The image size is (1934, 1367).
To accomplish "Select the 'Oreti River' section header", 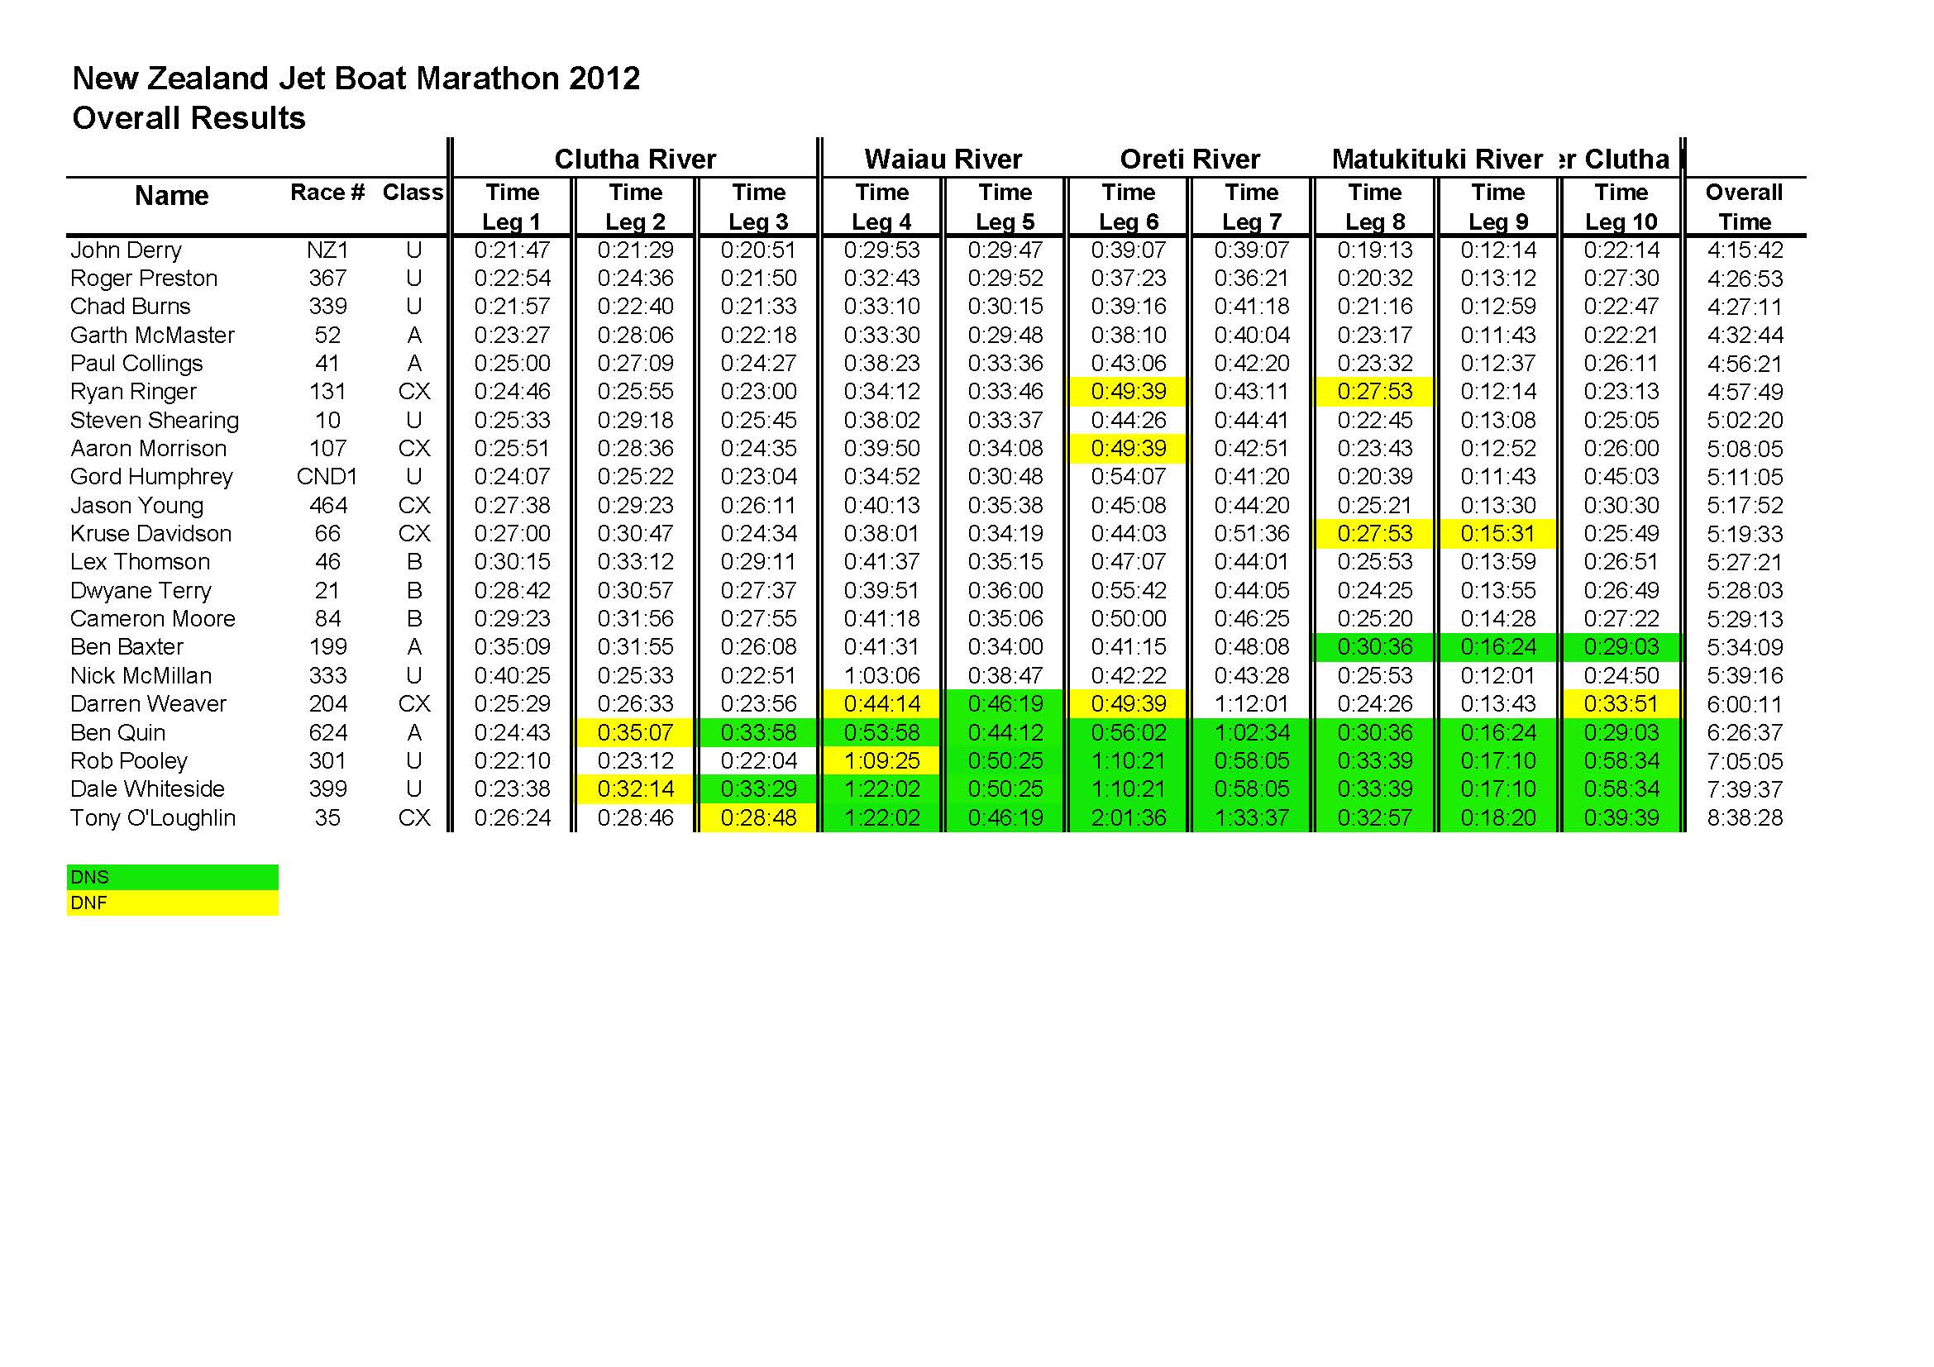I will click(x=1189, y=159).
